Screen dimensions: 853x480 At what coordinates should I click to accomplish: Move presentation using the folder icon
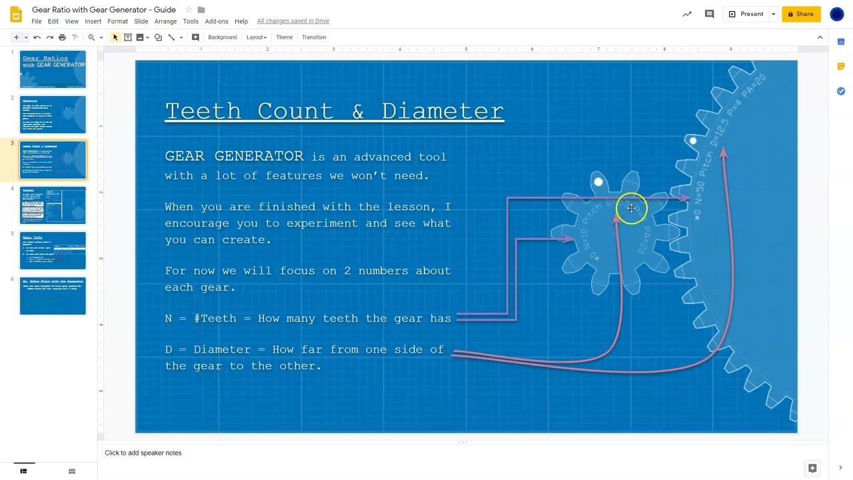pos(201,10)
